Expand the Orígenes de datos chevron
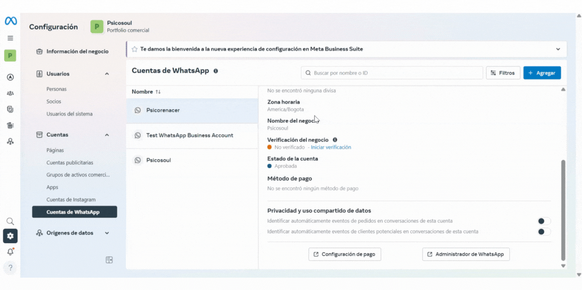This screenshot has width=582, height=290. click(x=107, y=233)
